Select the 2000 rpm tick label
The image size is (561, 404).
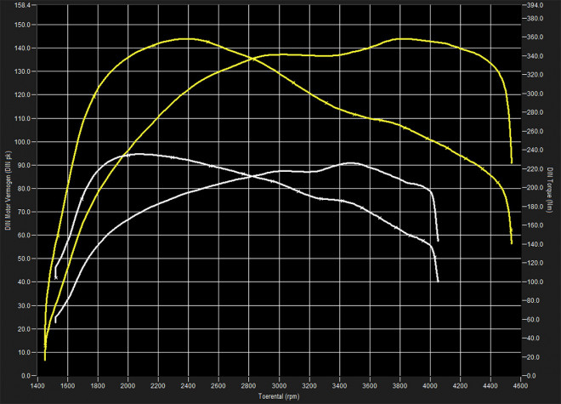tap(128, 384)
